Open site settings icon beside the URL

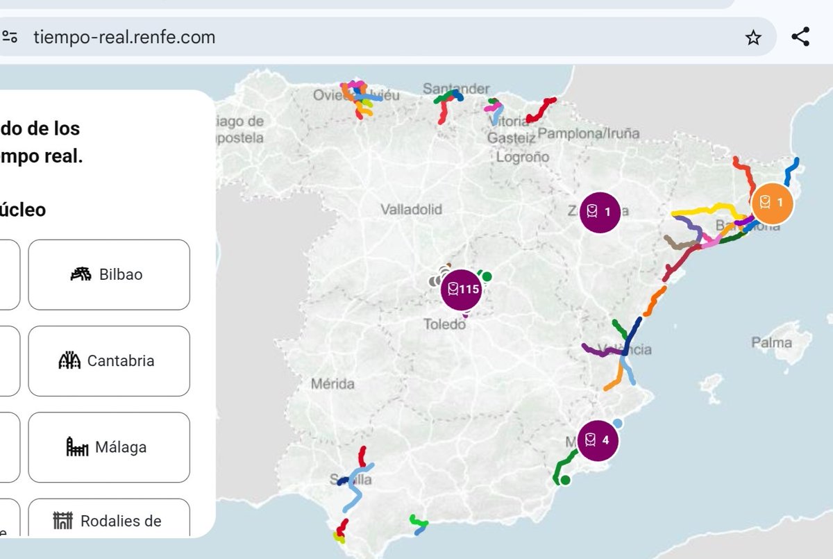[10, 37]
